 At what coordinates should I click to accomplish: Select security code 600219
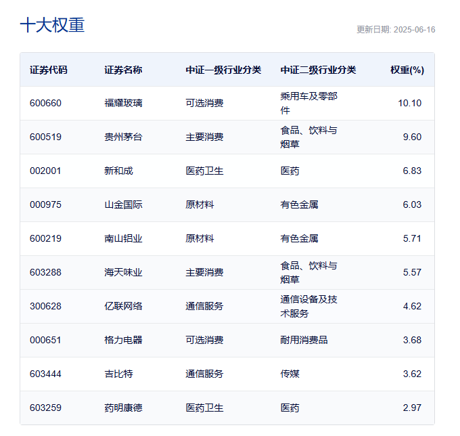(45, 238)
